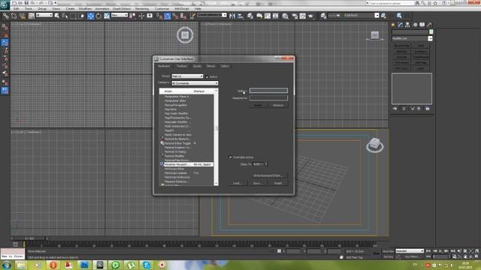The height and width of the screenshot is (270, 481).
Task: Activate the Select and Rotate tool
Action: pos(98,16)
